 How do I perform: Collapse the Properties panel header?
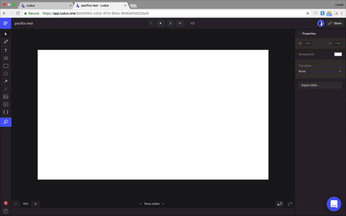click(x=309, y=34)
